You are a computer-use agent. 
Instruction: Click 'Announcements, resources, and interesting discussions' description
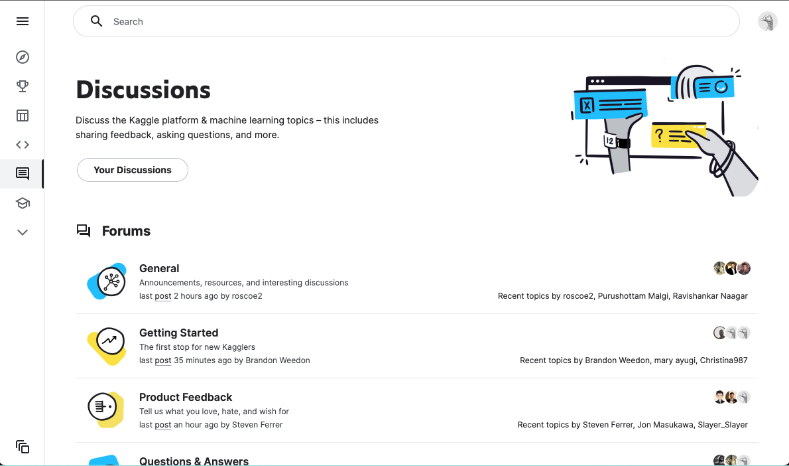(243, 283)
